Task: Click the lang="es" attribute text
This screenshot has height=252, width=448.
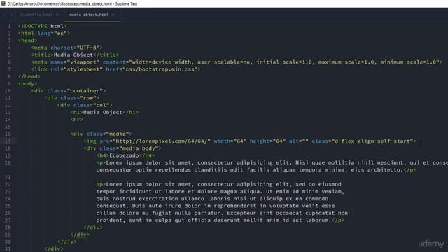Action: (52, 33)
